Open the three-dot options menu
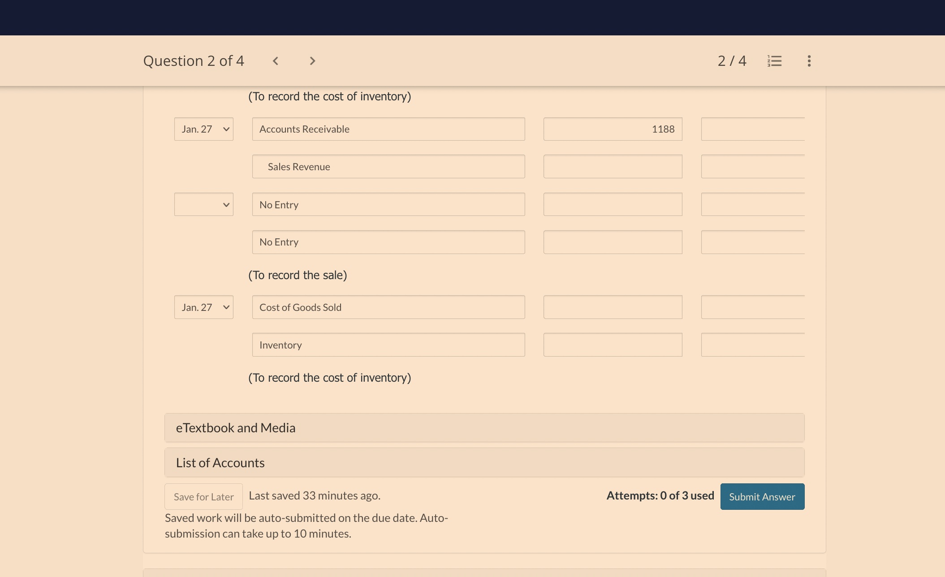 click(809, 61)
